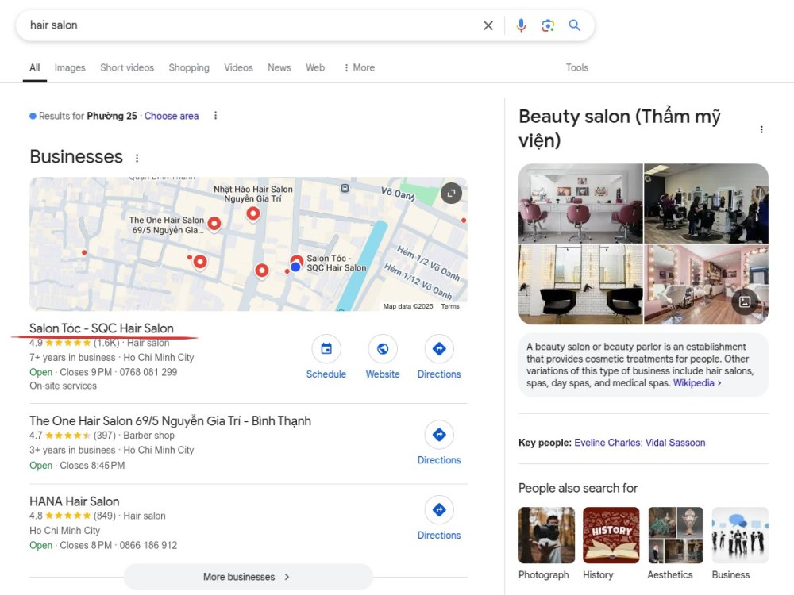
Task: Click the (397) reviews count
Action: tap(105, 435)
